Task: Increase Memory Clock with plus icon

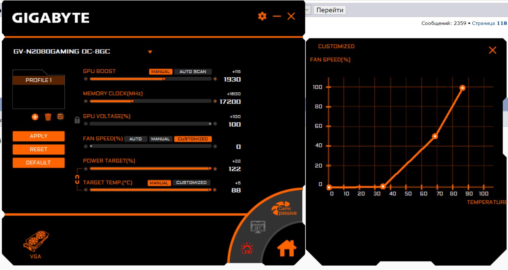Action: tap(215, 101)
